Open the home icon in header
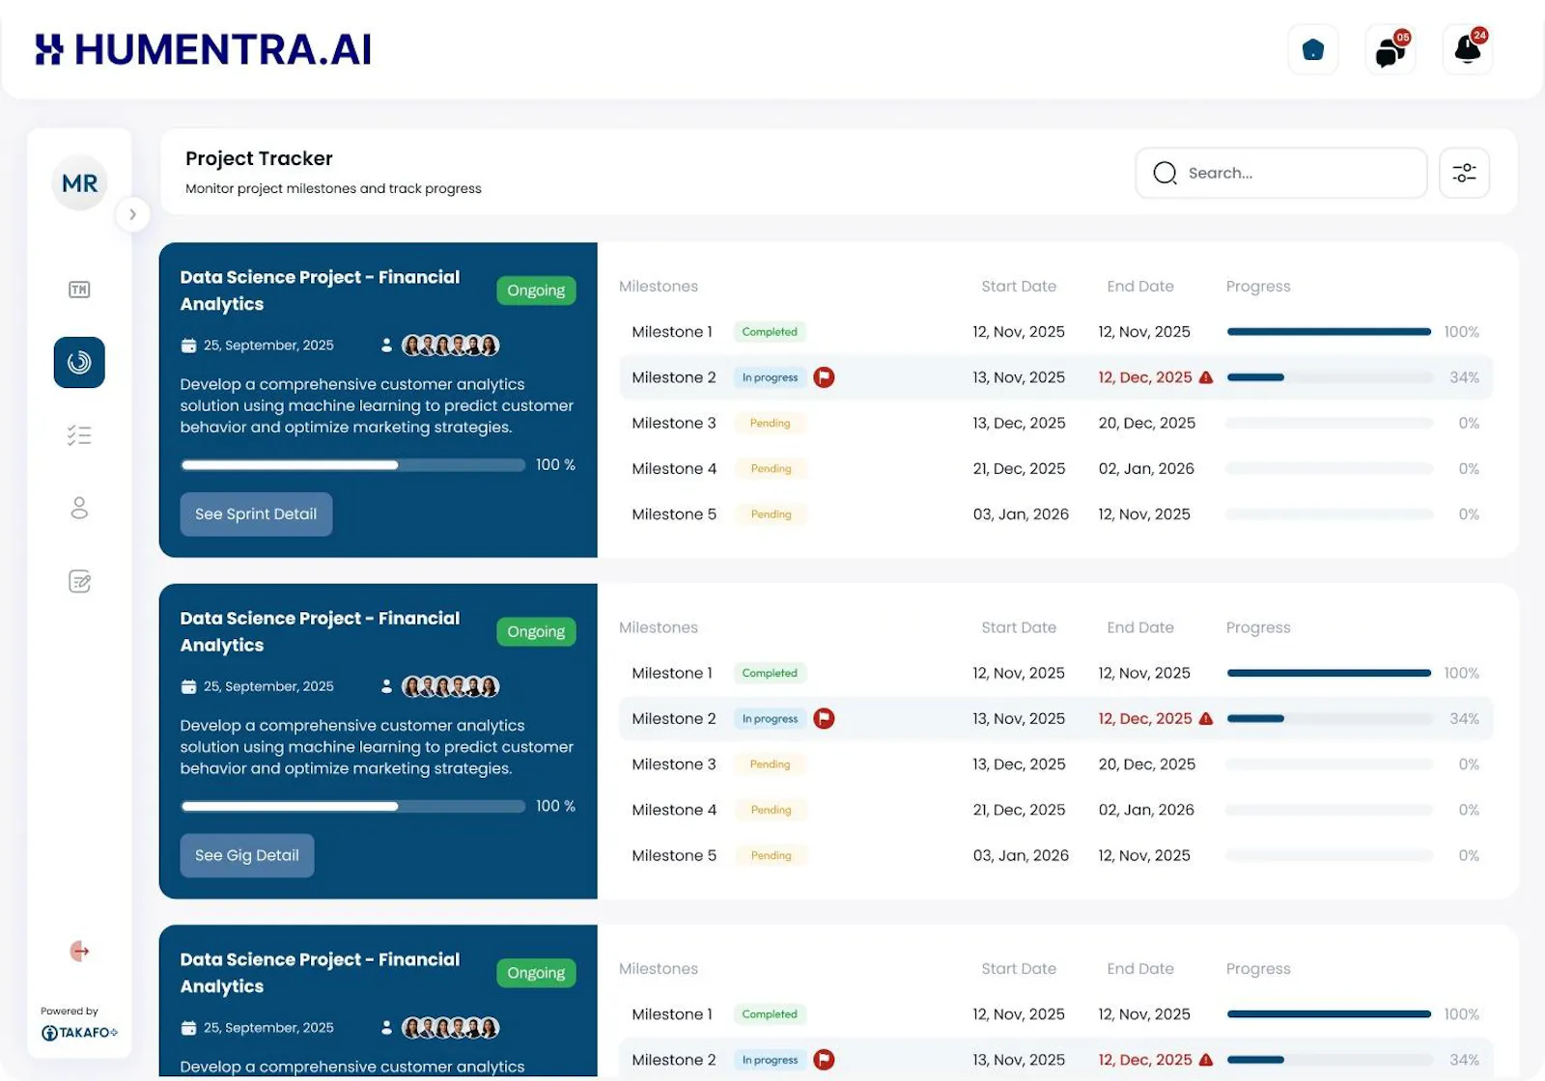1545x1081 pixels. tap(1313, 49)
